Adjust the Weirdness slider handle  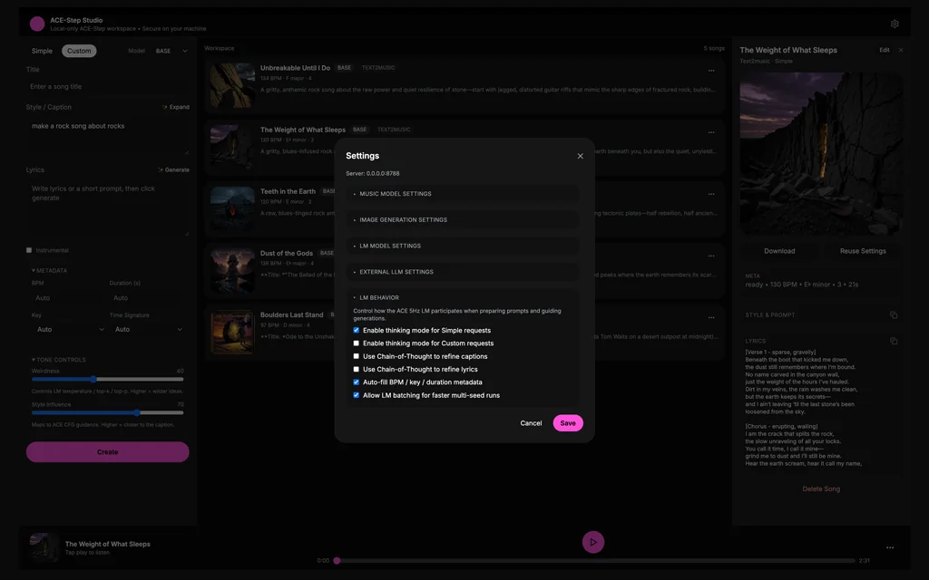pos(93,379)
